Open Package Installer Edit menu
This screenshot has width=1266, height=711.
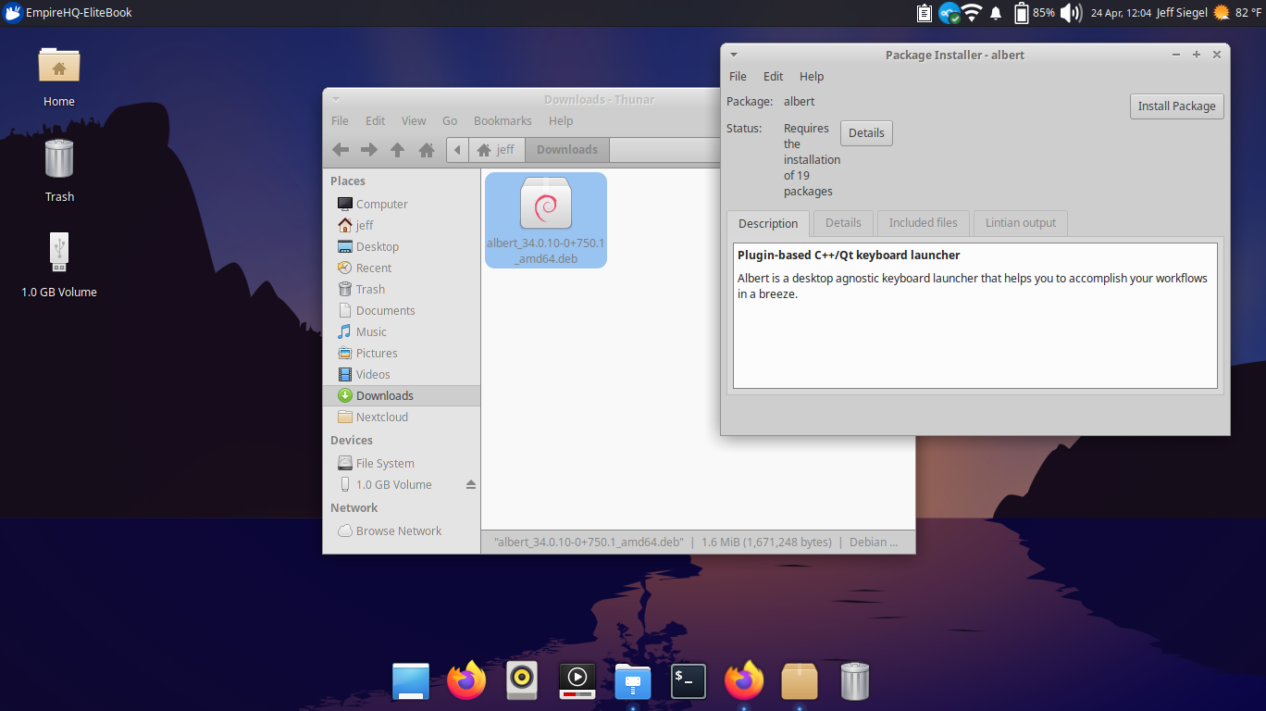click(x=773, y=76)
